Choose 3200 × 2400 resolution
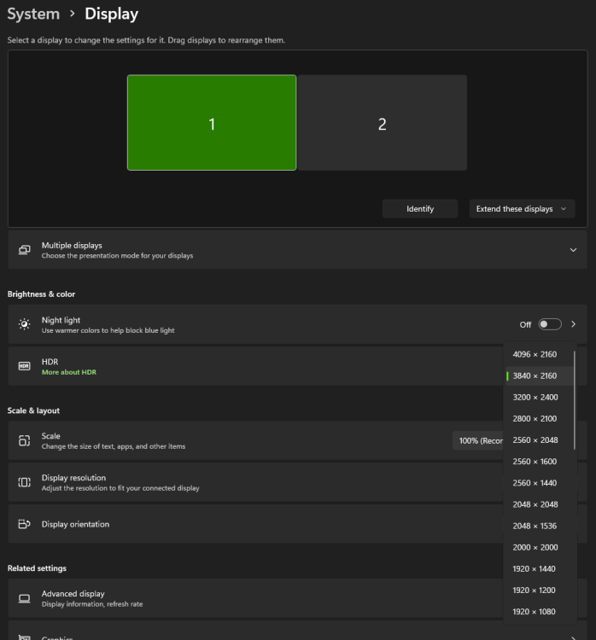Viewport: 596px width, 640px height. coord(538,397)
